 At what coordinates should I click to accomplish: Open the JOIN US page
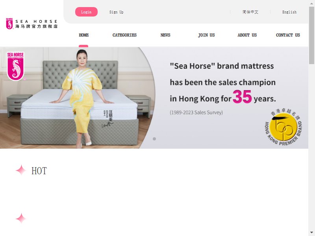(x=206, y=35)
